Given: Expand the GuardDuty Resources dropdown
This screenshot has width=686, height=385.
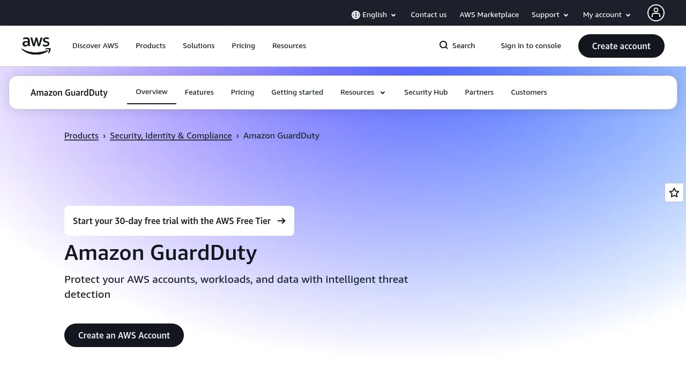Looking at the screenshot, I should [363, 93].
